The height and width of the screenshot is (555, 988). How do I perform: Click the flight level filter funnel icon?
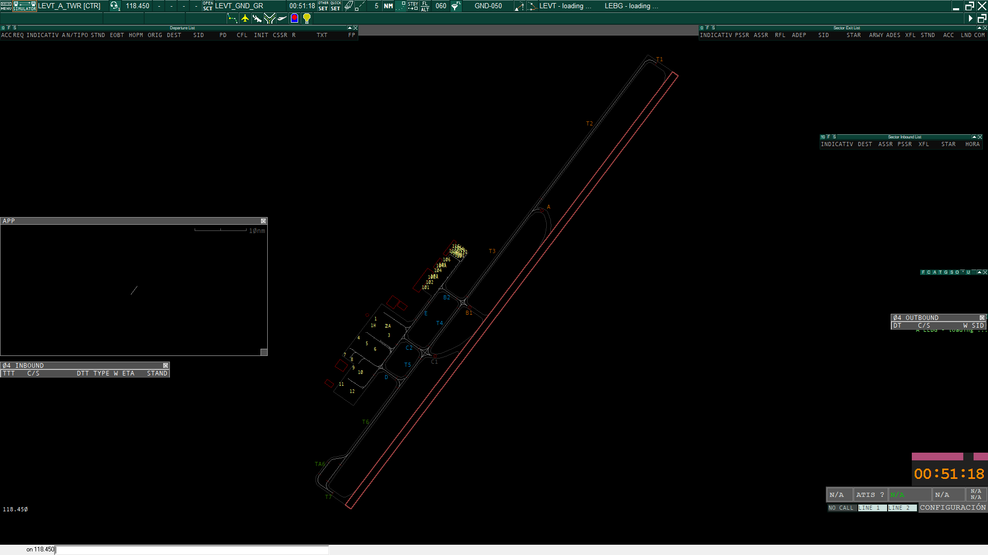click(456, 6)
